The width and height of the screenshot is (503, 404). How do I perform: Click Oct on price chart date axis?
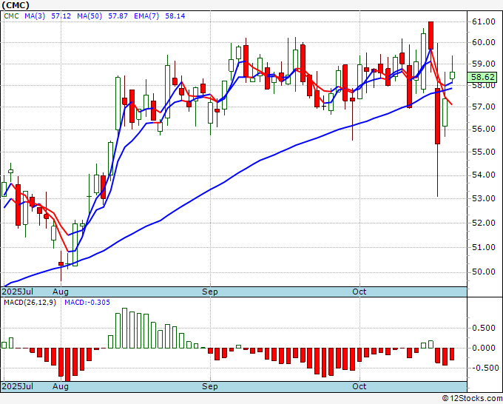[359, 292]
